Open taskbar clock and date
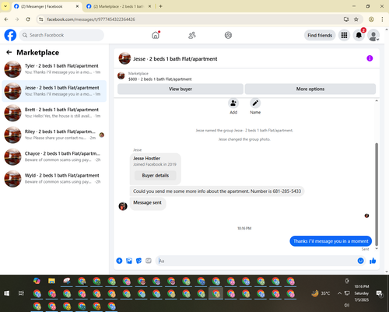This screenshot has height=312, width=389. pos(362,293)
